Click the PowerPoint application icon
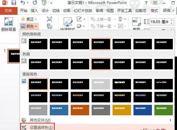Screen dimensions: 177x130 (x=5, y=3)
